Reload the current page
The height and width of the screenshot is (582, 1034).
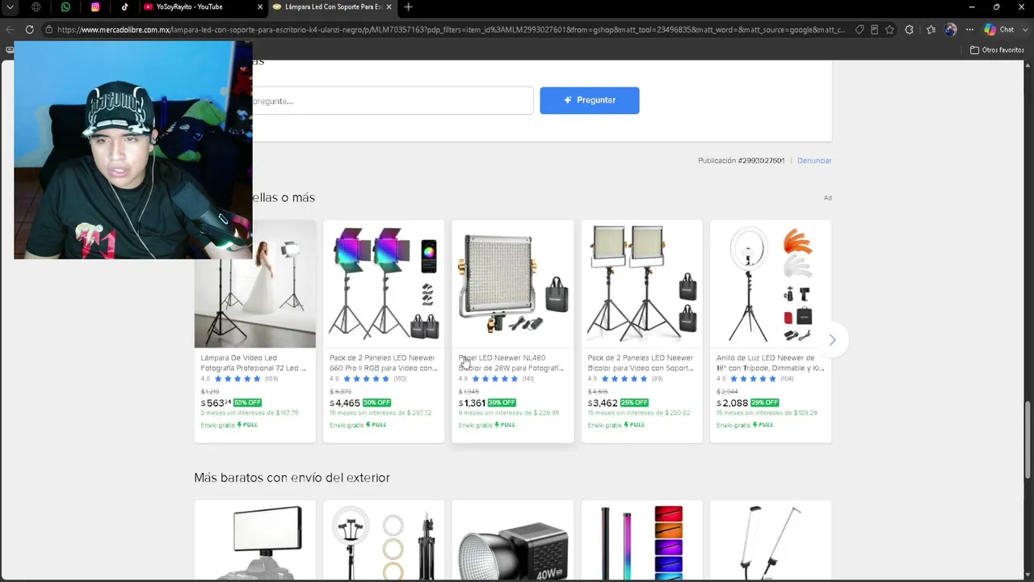pos(29,30)
